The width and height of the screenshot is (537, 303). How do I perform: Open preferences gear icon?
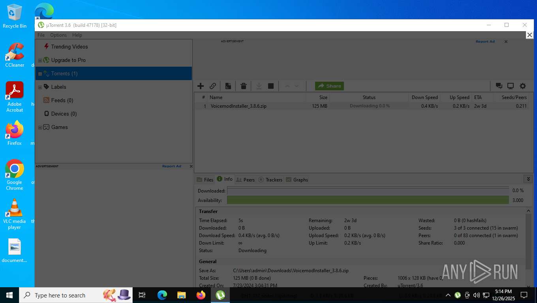click(x=523, y=86)
